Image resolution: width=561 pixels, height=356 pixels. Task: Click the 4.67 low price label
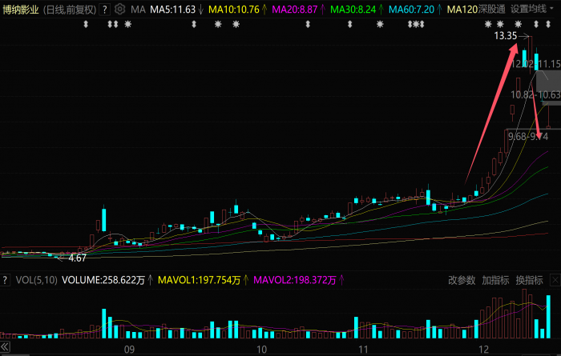point(77,258)
